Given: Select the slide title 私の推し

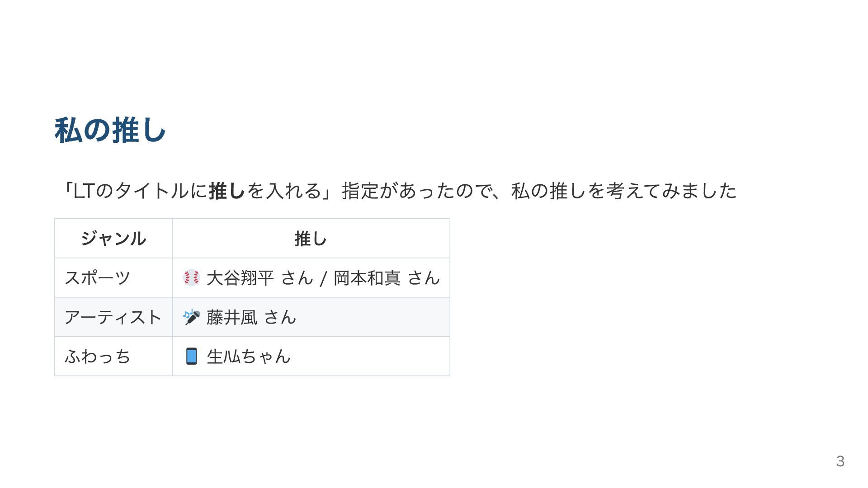Looking at the screenshot, I should coord(110,130).
